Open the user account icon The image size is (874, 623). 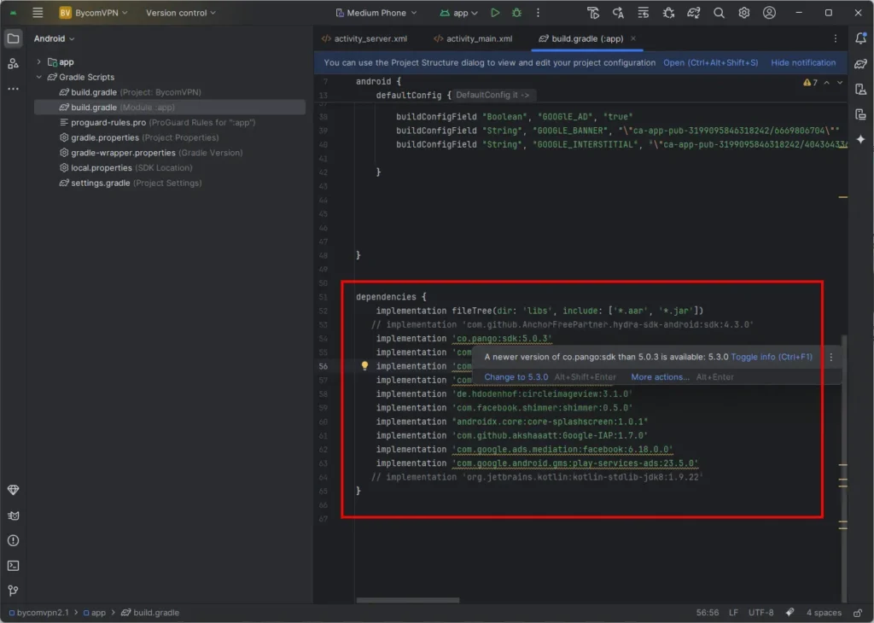(x=769, y=12)
